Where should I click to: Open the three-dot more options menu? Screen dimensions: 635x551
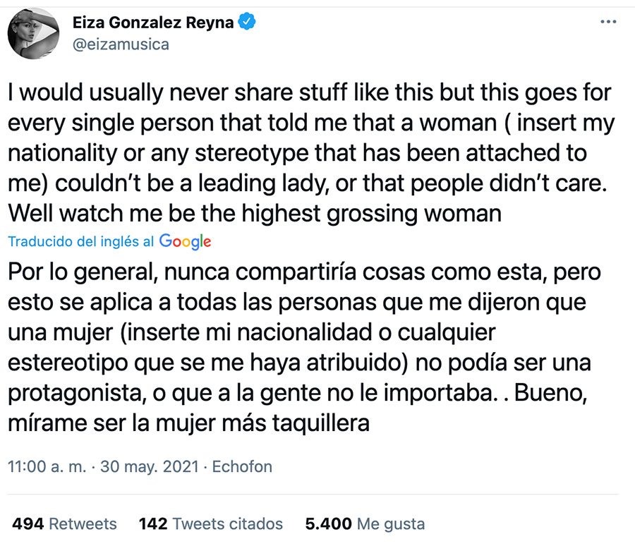[x=607, y=22]
